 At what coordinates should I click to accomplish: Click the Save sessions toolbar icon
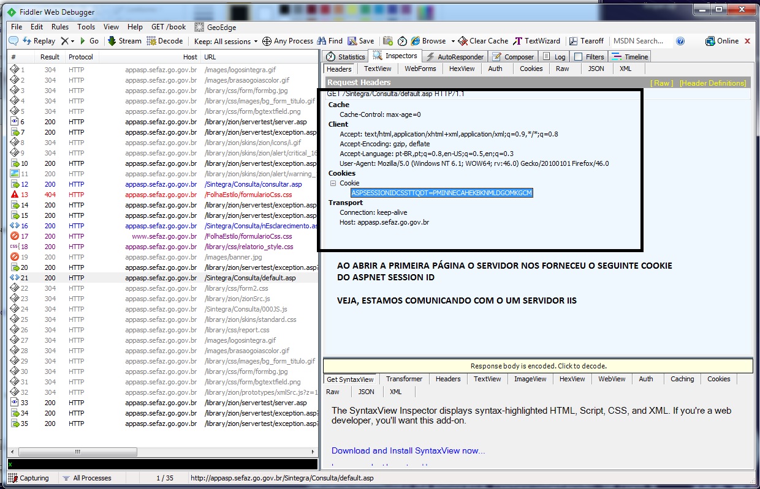360,41
